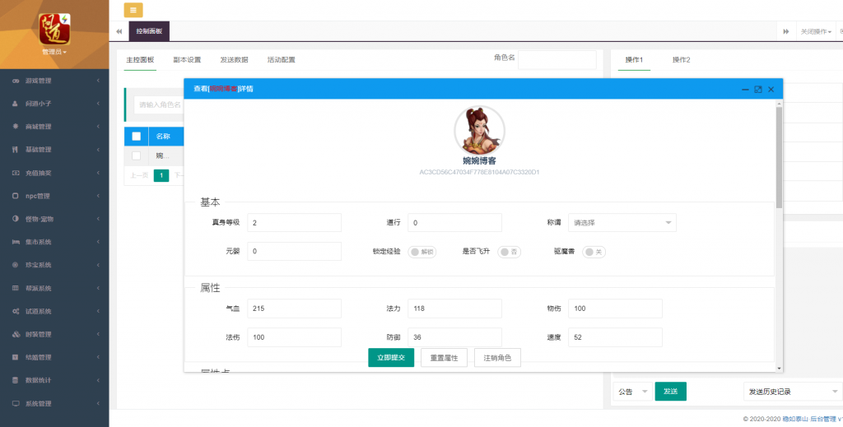Image resolution: width=843 pixels, height=427 pixels.
Task: Click the 充值抽奖 money icon
Action: coord(16,173)
